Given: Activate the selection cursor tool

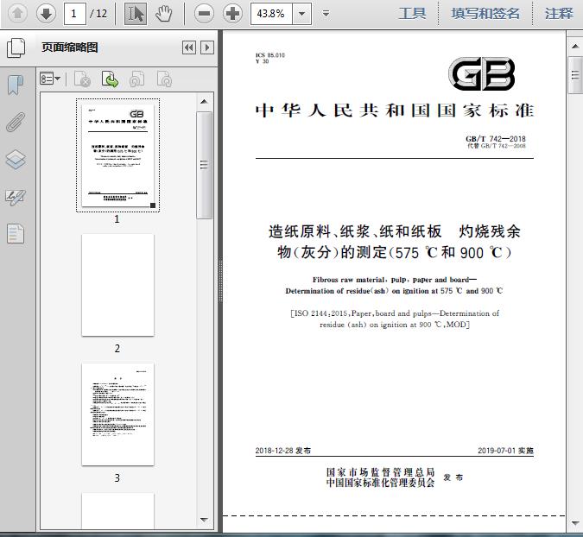Looking at the screenshot, I should pyautogui.click(x=136, y=14).
